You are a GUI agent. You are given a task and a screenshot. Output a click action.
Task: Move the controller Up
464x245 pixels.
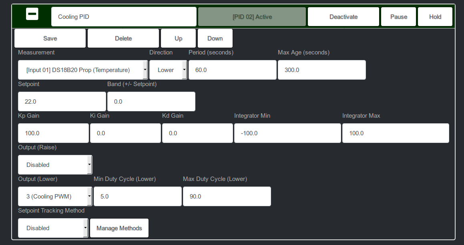coord(178,38)
